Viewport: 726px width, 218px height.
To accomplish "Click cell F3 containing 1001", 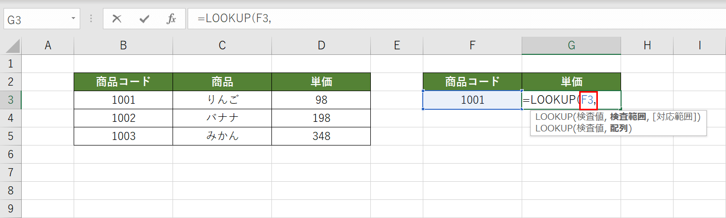I will 472,100.
